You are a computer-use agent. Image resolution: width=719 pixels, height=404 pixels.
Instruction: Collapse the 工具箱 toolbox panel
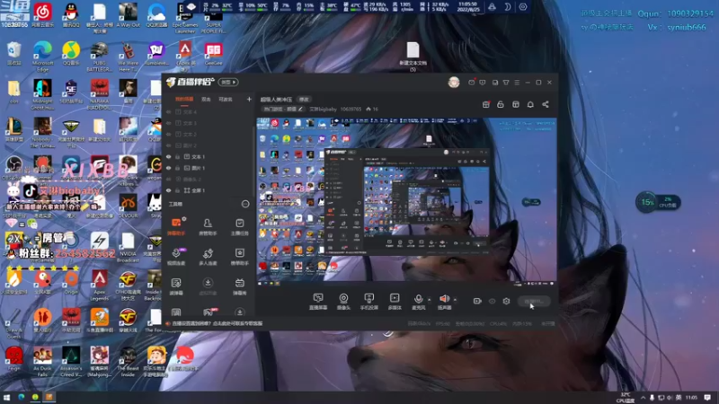point(245,204)
